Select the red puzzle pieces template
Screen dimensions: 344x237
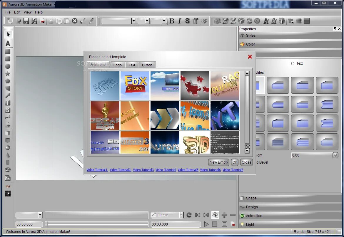click(195, 86)
